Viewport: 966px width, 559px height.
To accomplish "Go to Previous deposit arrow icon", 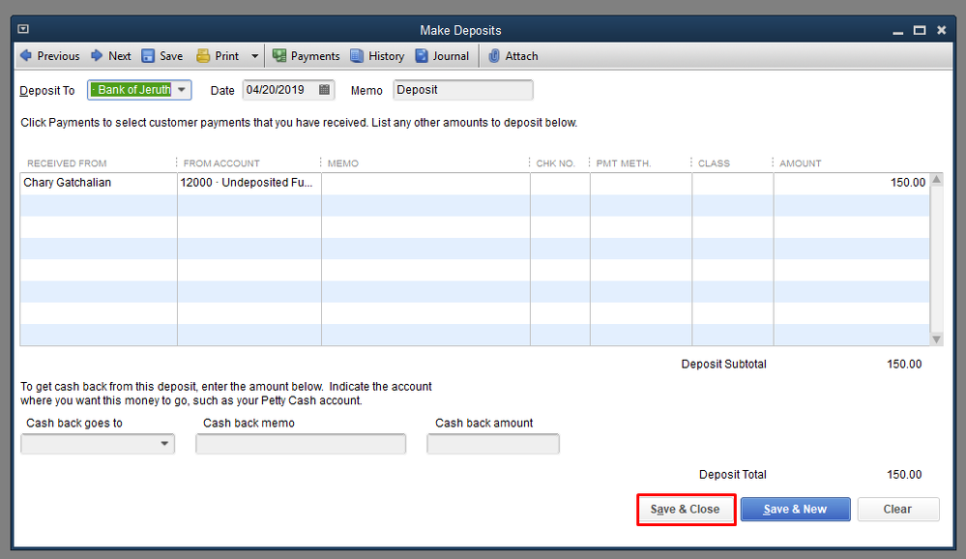I will 26,55.
